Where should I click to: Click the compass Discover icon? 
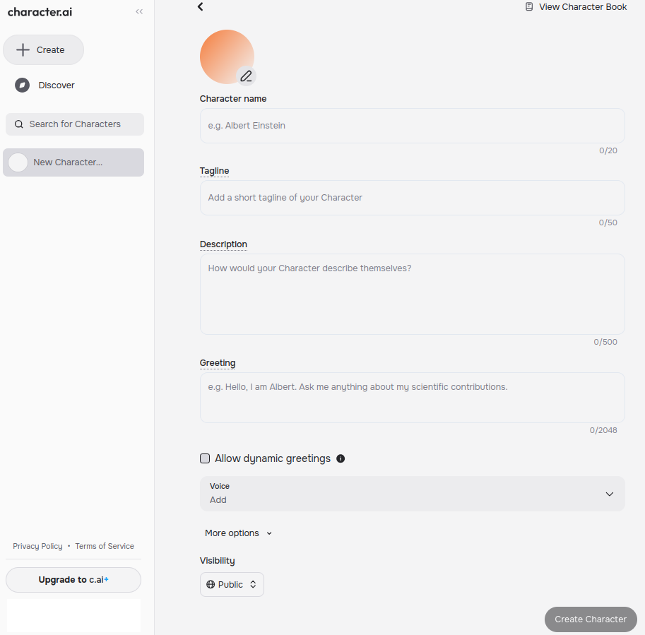click(x=23, y=85)
